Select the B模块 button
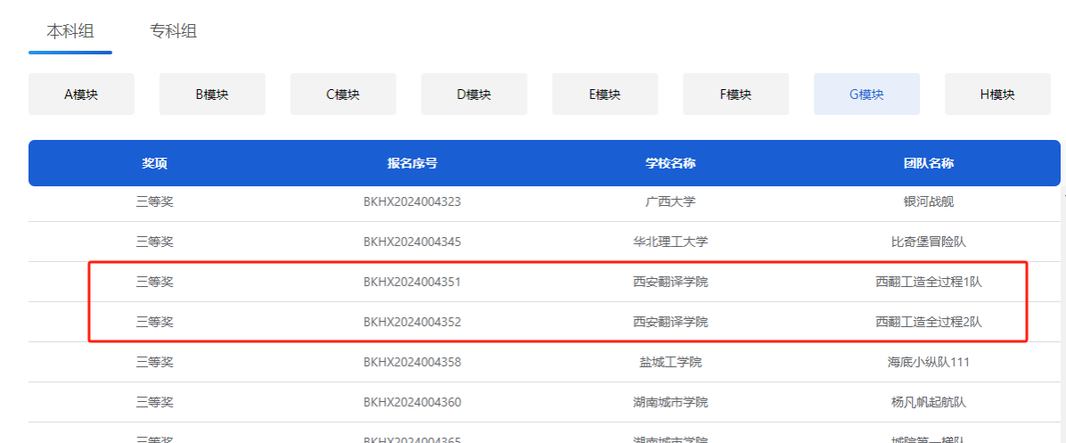Image resolution: width=1066 pixels, height=443 pixels. click(212, 94)
